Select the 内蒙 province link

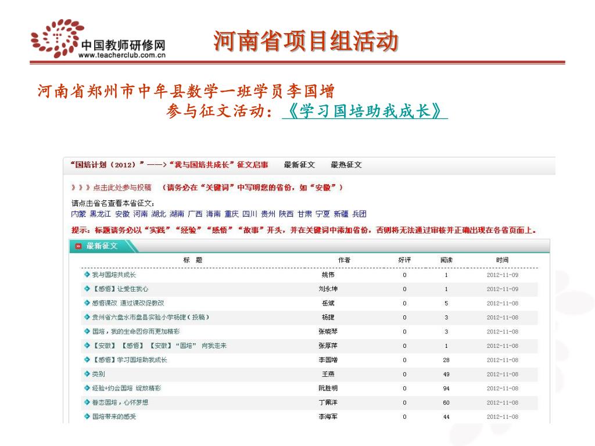(x=78, y=214)
